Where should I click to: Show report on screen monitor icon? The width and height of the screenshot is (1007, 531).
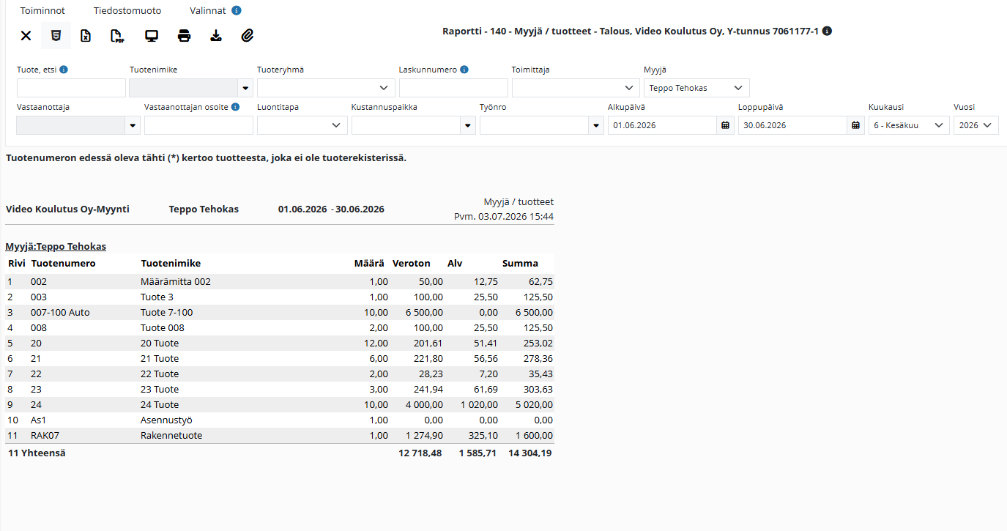152,35
